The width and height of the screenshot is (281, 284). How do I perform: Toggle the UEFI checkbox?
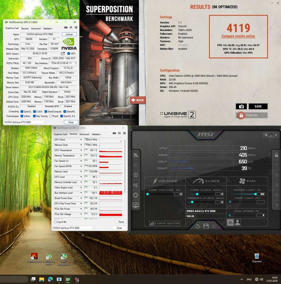coord(68,54)
